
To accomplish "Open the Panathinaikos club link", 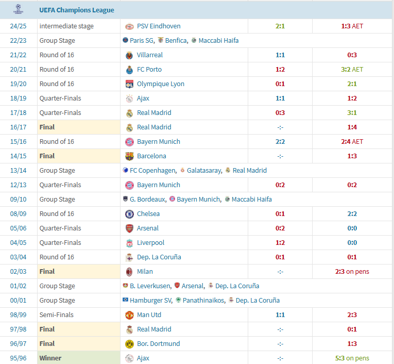I will (x=203, y=301).
